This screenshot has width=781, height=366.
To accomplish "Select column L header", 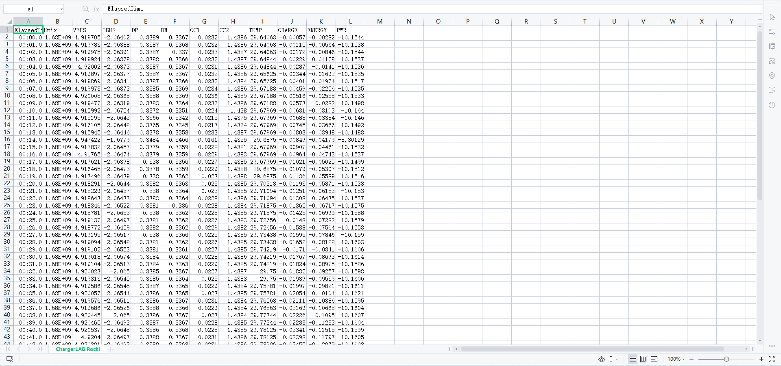I will pos(350,22).
